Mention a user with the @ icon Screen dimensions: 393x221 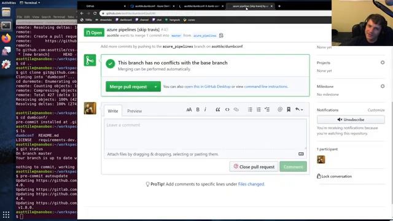[x=280, y=109]
